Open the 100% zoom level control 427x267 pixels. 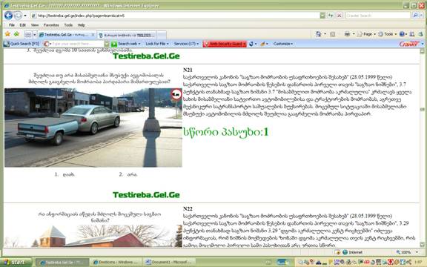[x=406, y=252]
